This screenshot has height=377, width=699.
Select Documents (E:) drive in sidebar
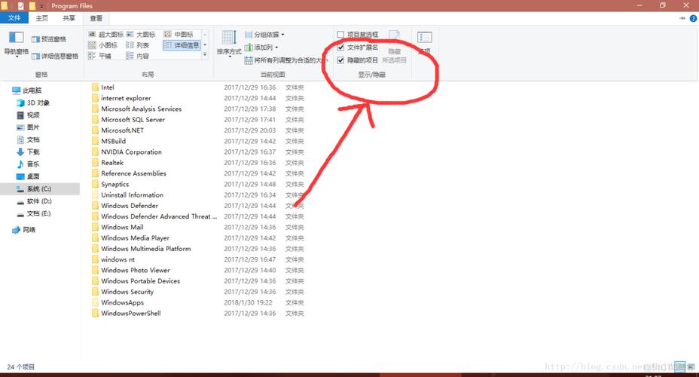pos(34,213)
